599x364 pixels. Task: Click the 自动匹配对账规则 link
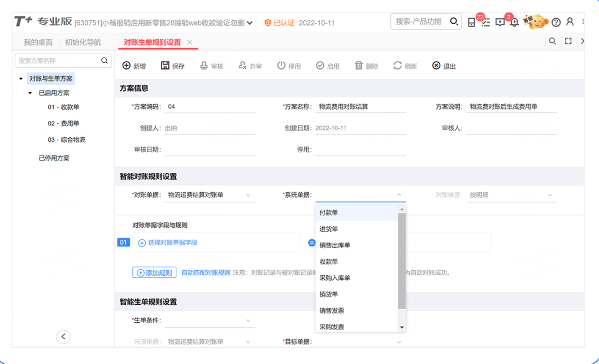206,272
